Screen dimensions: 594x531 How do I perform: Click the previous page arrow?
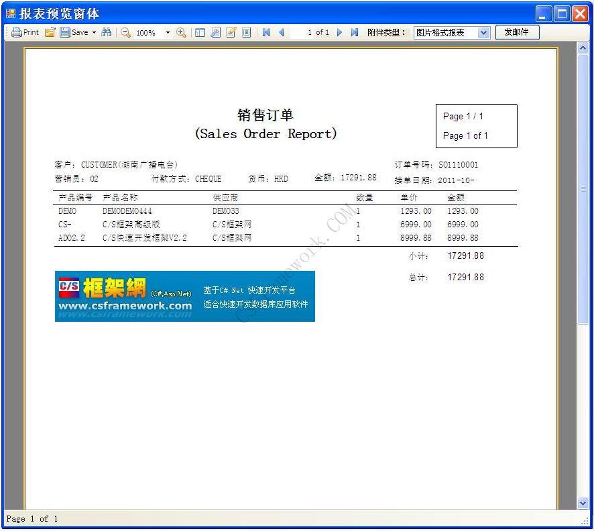click(280, 32)
